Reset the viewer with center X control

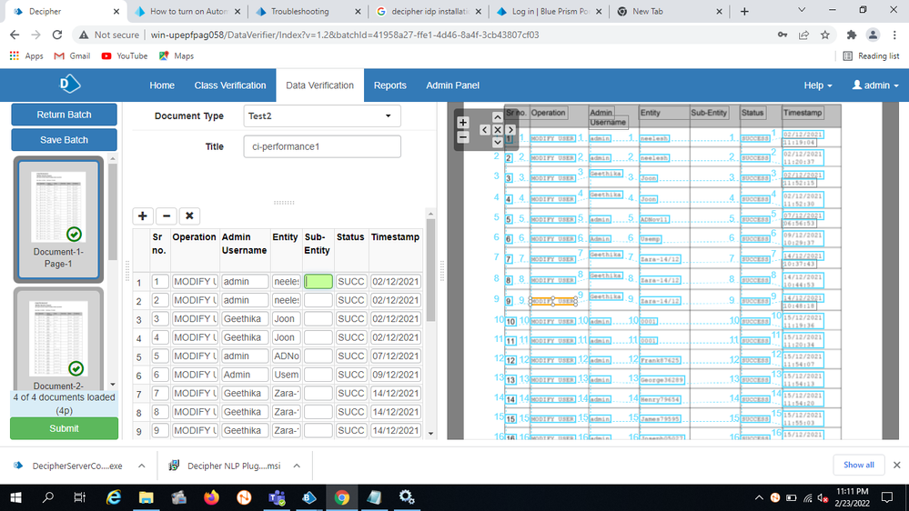pyautogui.click(x=498, y=130)
